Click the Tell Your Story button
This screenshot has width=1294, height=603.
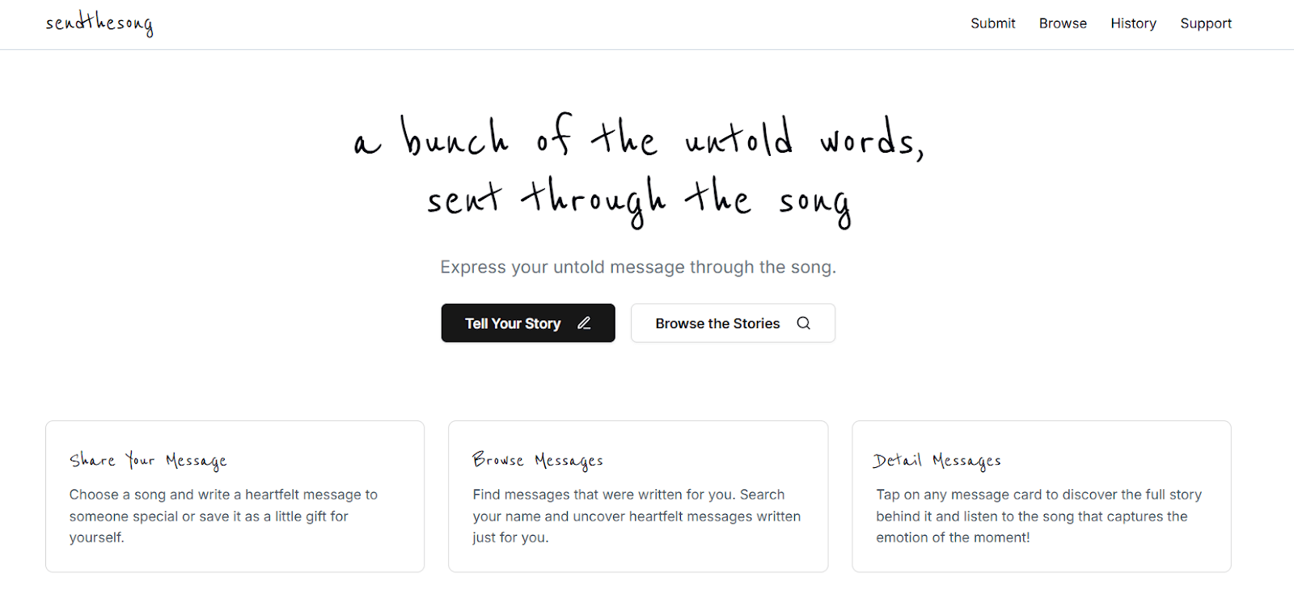(x=527, y=323)
